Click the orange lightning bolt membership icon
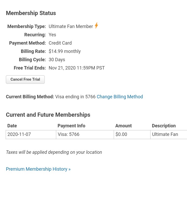The width and height of the screenshot is (187, 201). tap(96, 25)
